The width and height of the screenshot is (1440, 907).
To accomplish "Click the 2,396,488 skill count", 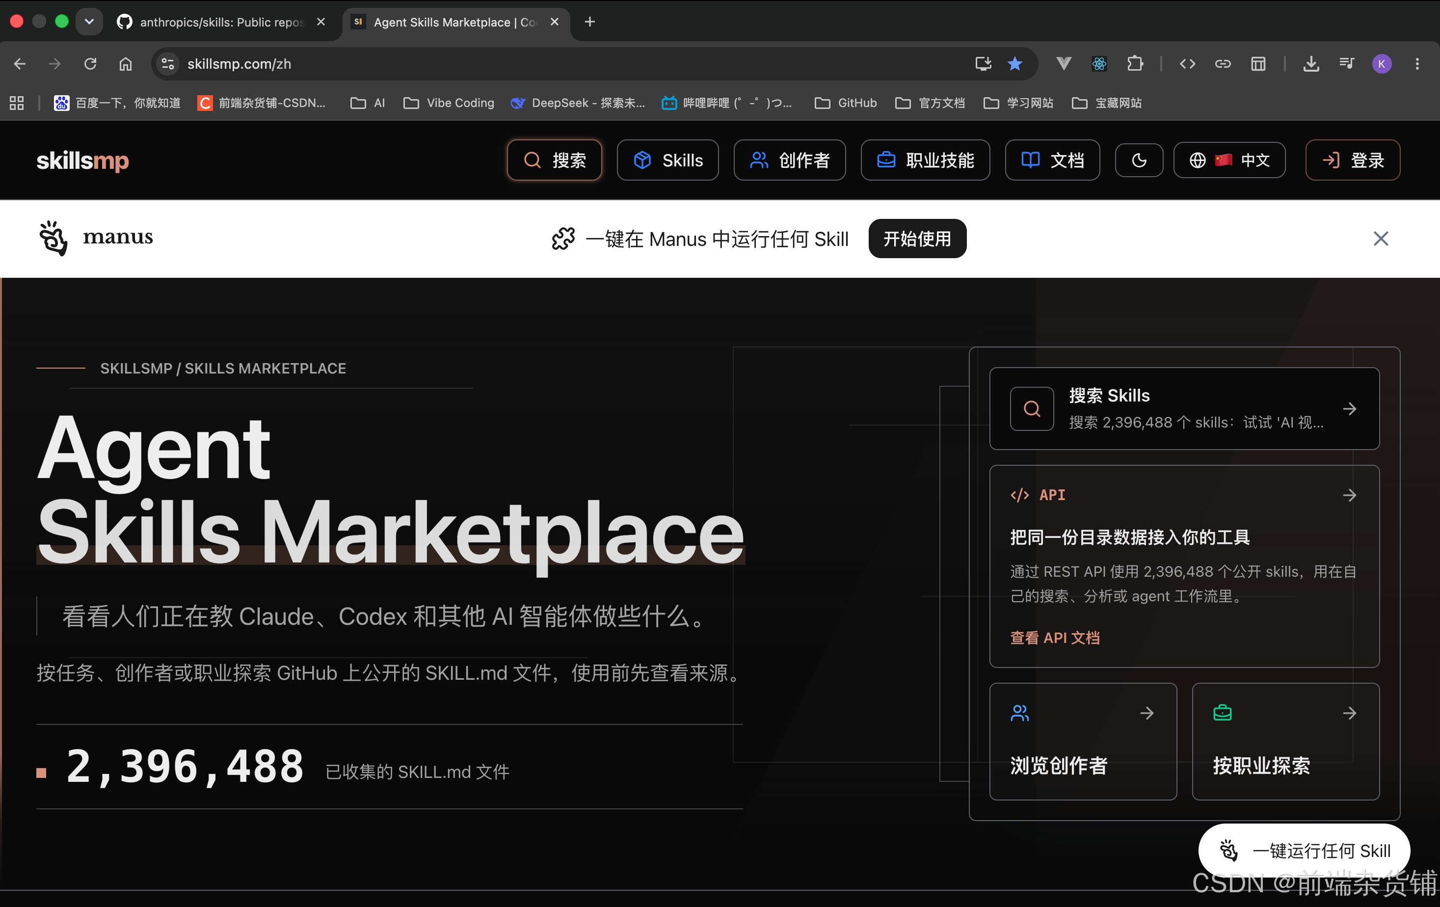I will 185,767.
